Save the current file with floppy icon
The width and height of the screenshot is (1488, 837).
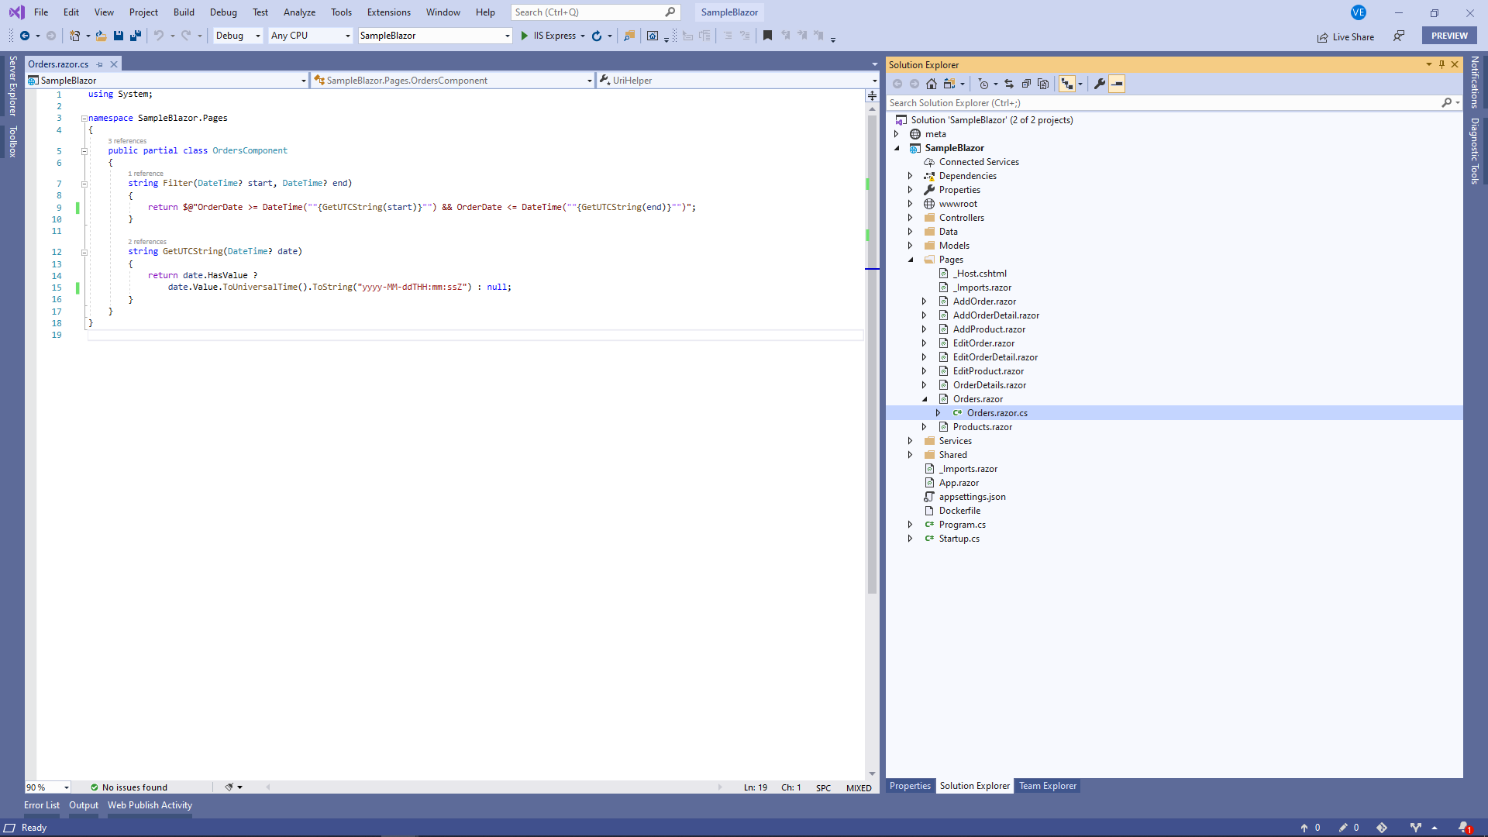point(119,36)
